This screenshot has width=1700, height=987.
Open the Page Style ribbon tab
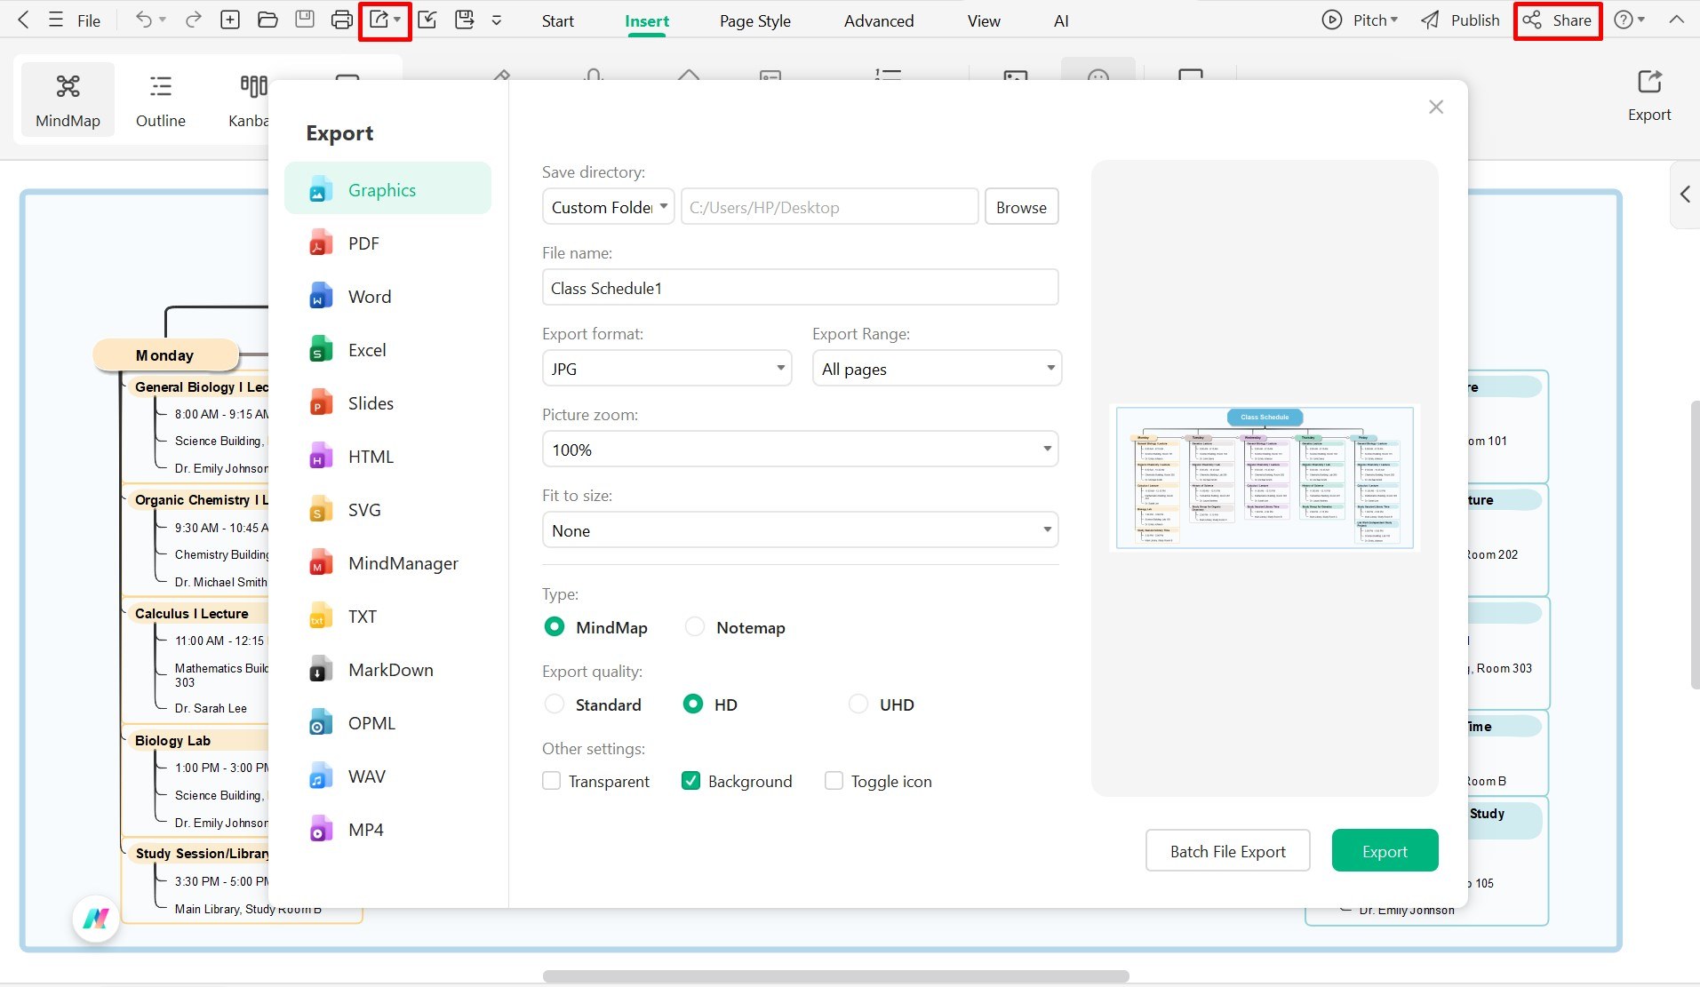[754, 20]
